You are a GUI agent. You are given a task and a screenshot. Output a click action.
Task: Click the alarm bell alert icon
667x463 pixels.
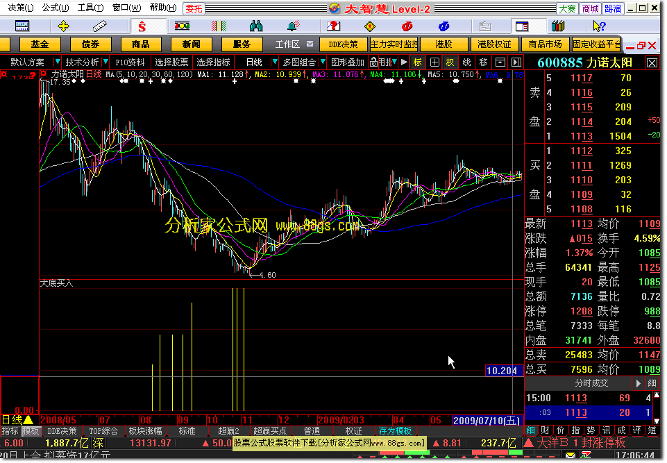tap(294, 26)
